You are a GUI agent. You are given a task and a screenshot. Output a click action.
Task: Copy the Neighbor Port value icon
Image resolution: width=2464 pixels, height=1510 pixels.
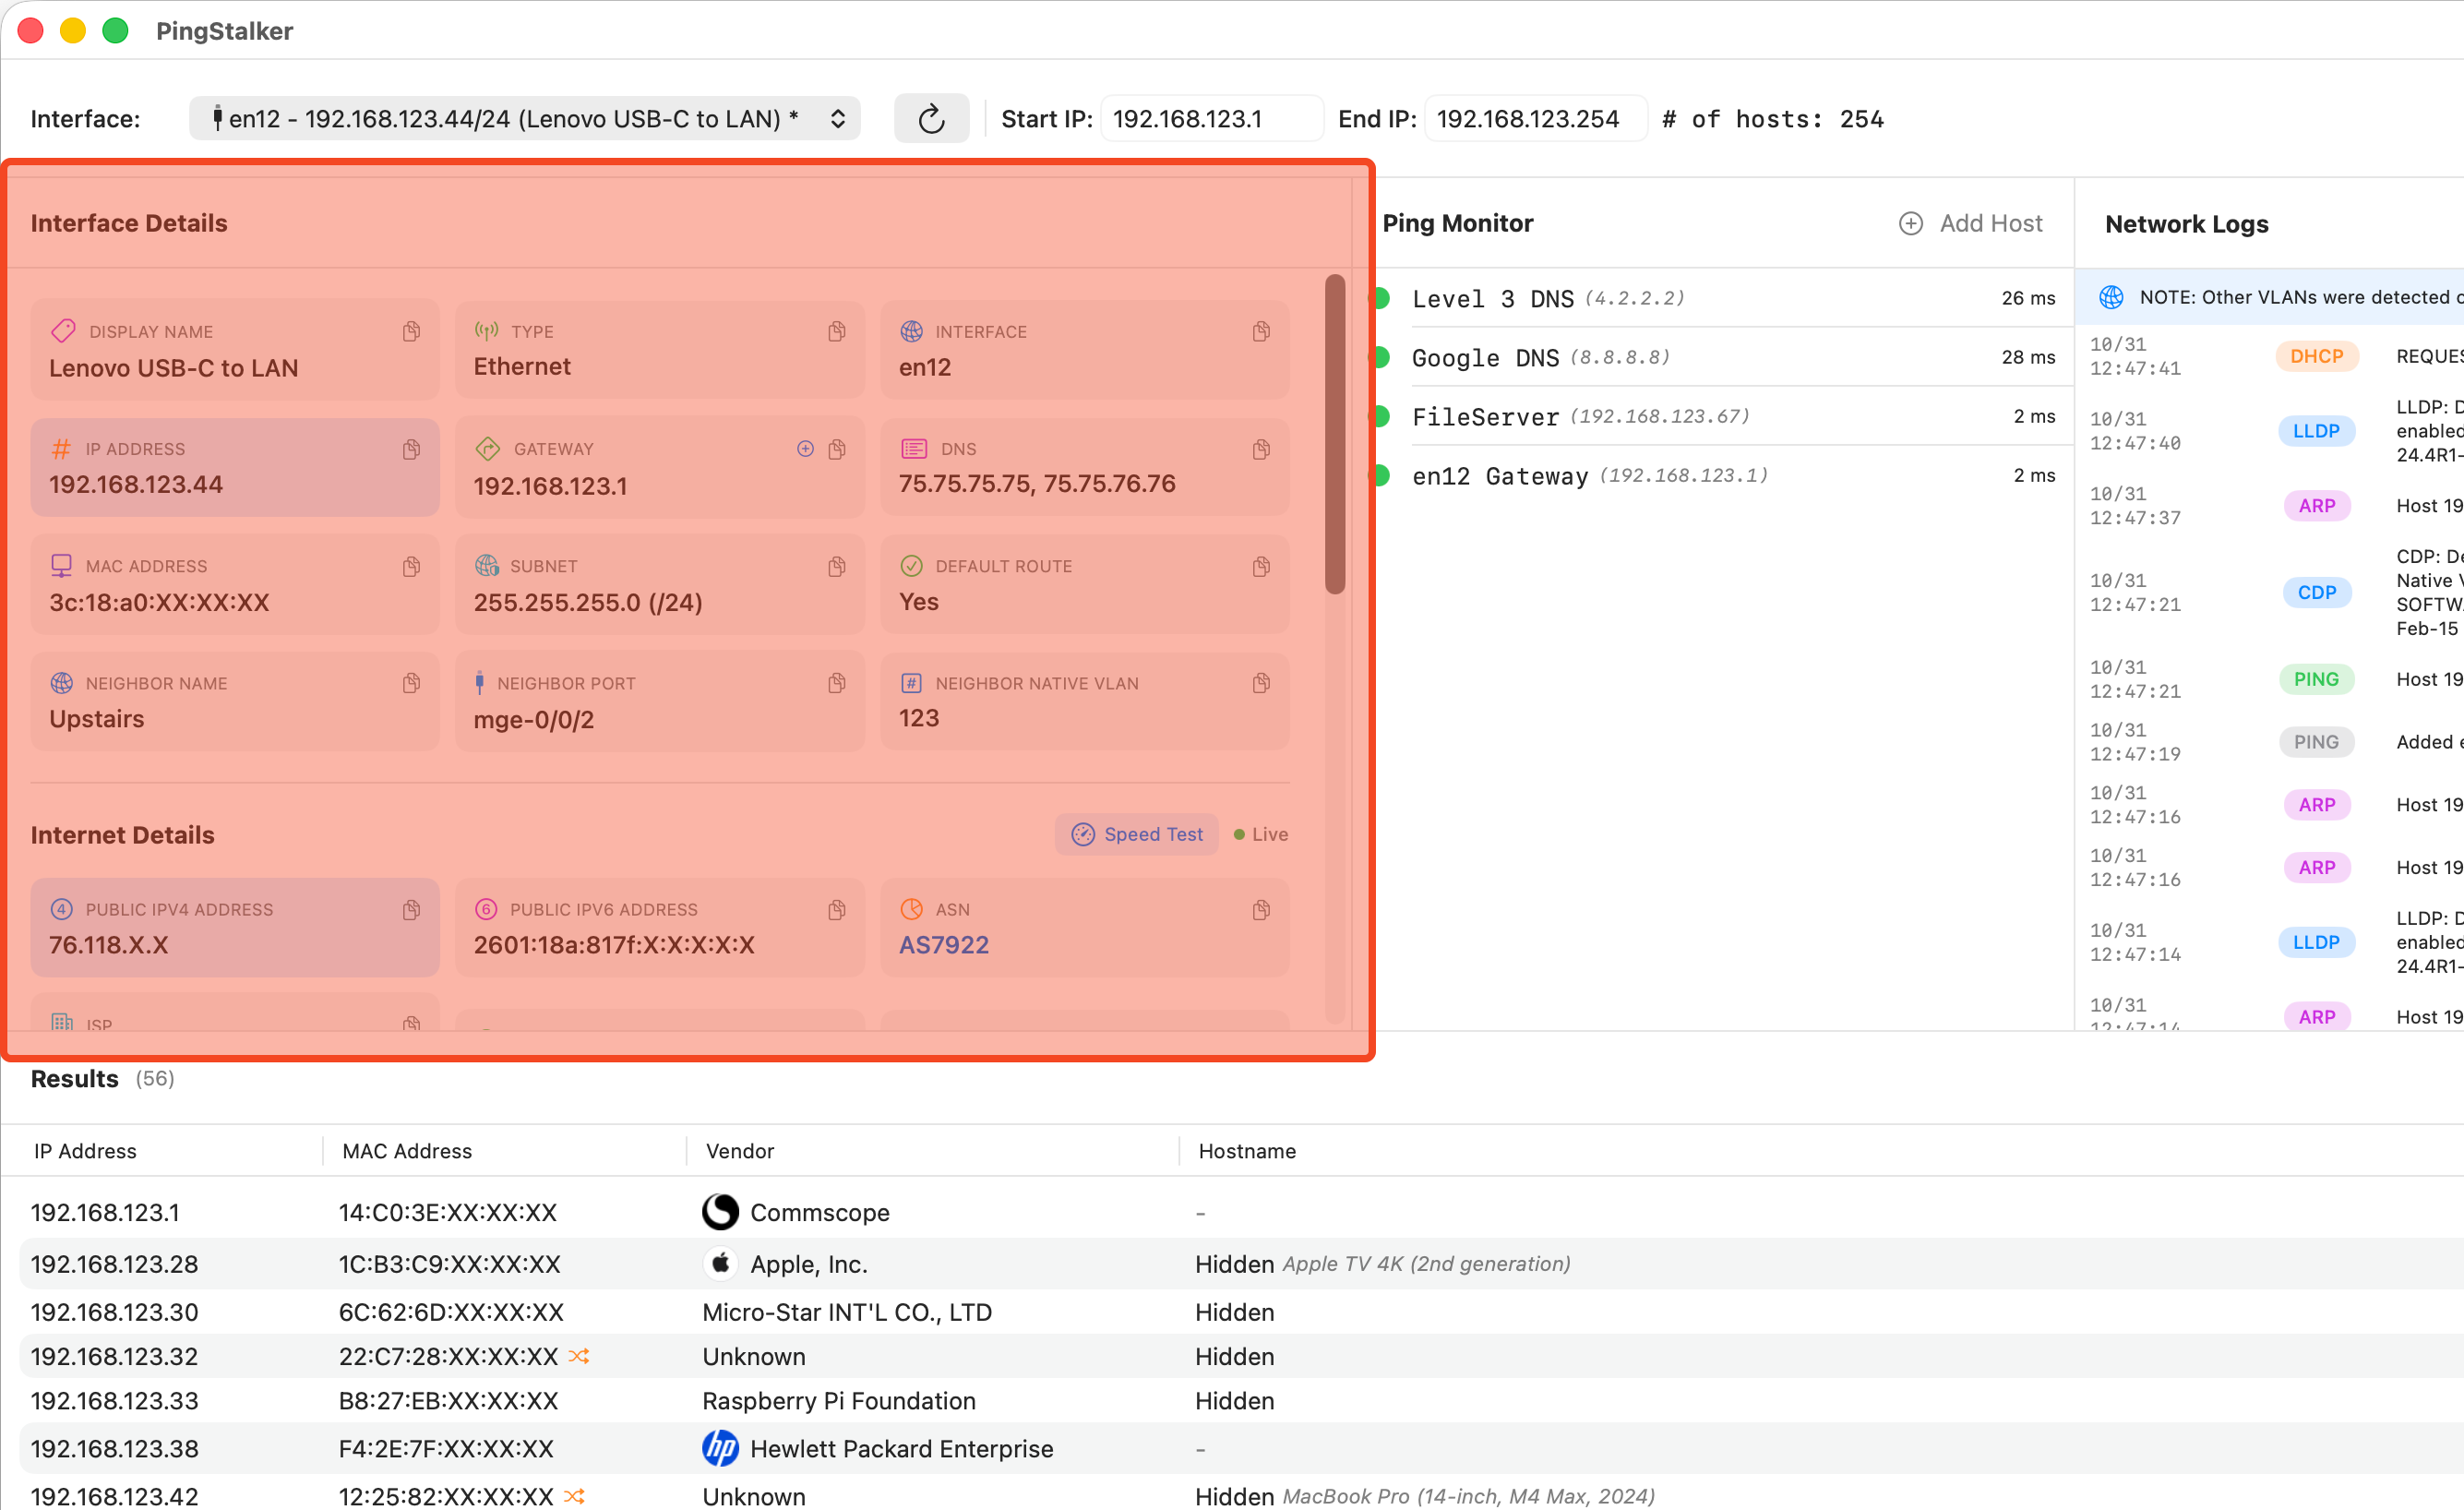tap(837, 683)
